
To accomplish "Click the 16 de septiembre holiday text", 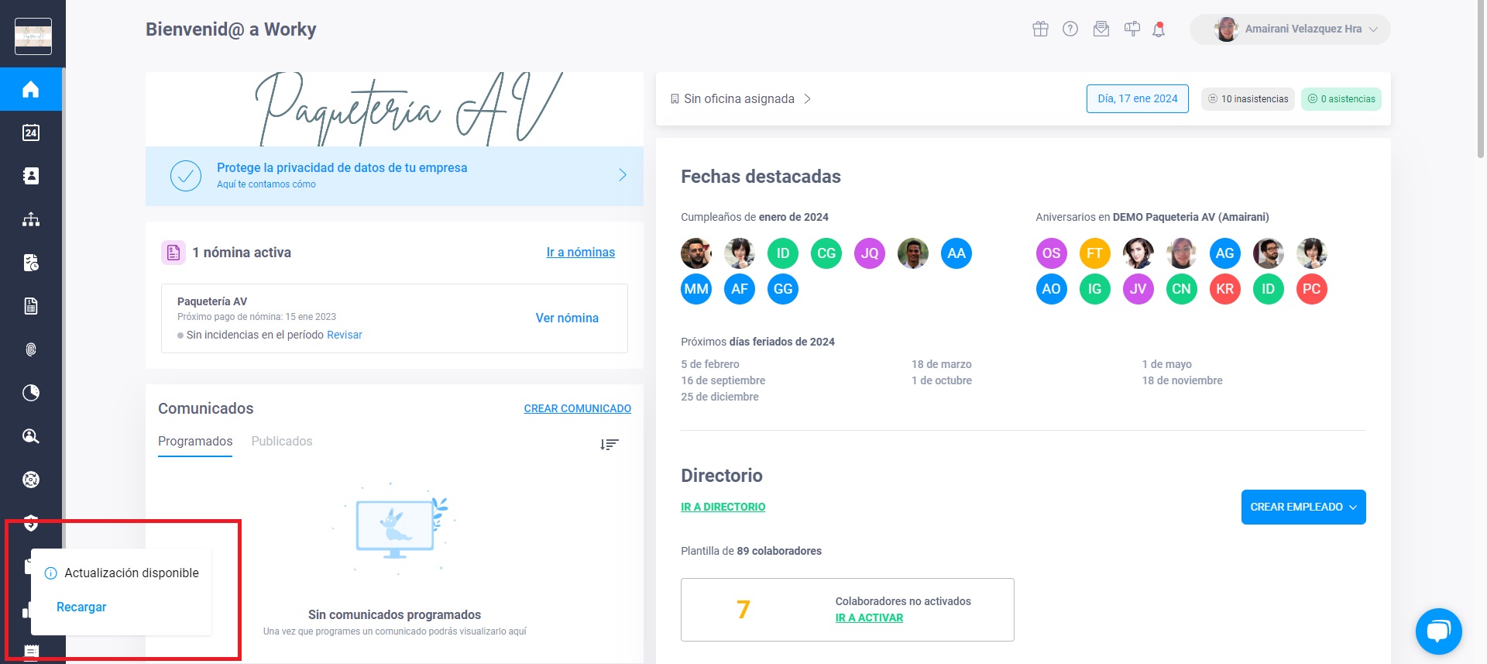I will click(x=723, y=380).
